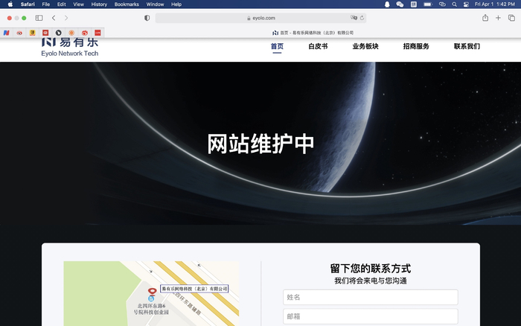Click the QQ penguin menu bar icon
Screen dimensions: 521x326
[387, 4]
